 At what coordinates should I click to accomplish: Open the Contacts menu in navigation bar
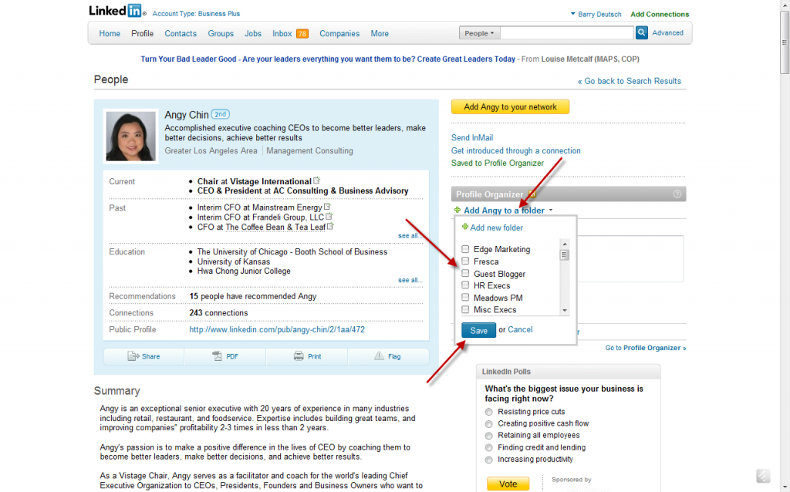point(181,33)
